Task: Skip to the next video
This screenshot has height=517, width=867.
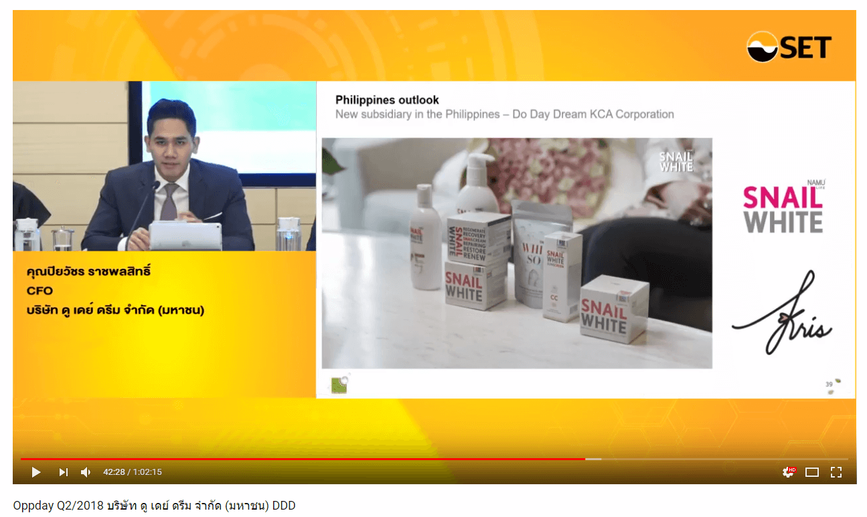Action: tap(63, 472)
